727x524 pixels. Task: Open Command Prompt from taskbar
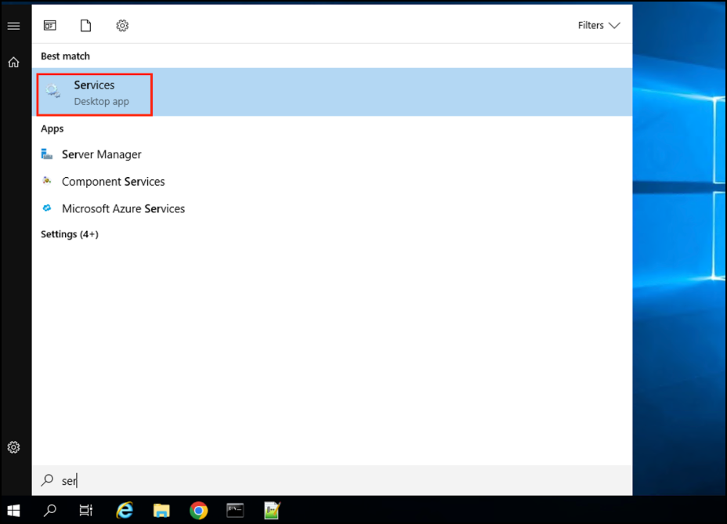coord(235,511)
